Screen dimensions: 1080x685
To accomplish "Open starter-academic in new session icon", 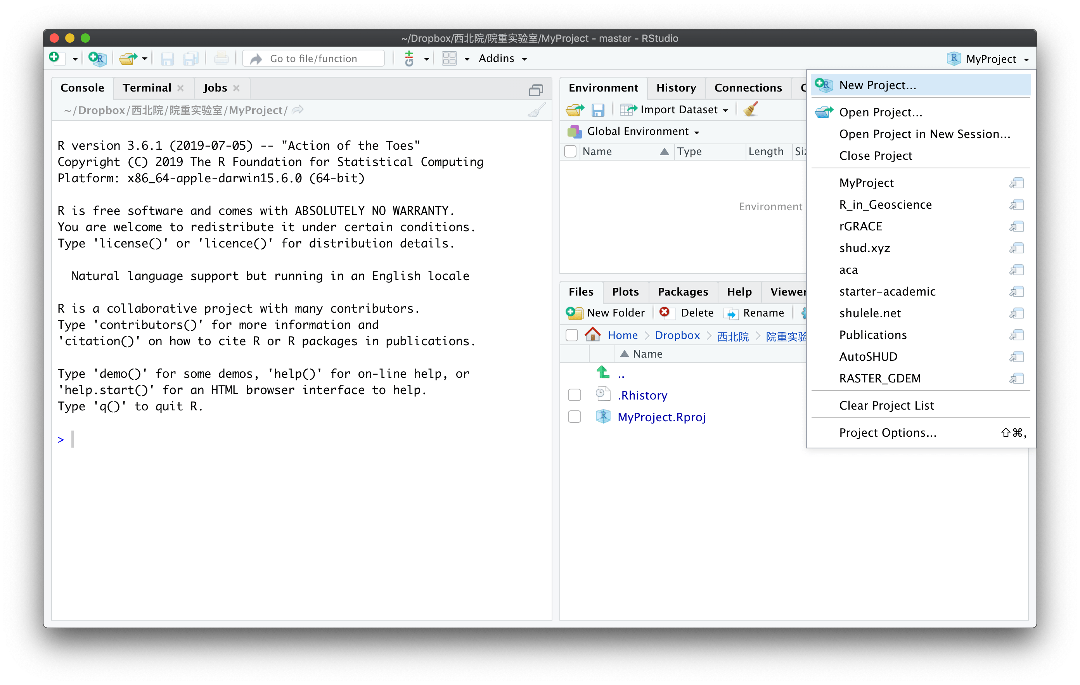I will pos(1016,292).
